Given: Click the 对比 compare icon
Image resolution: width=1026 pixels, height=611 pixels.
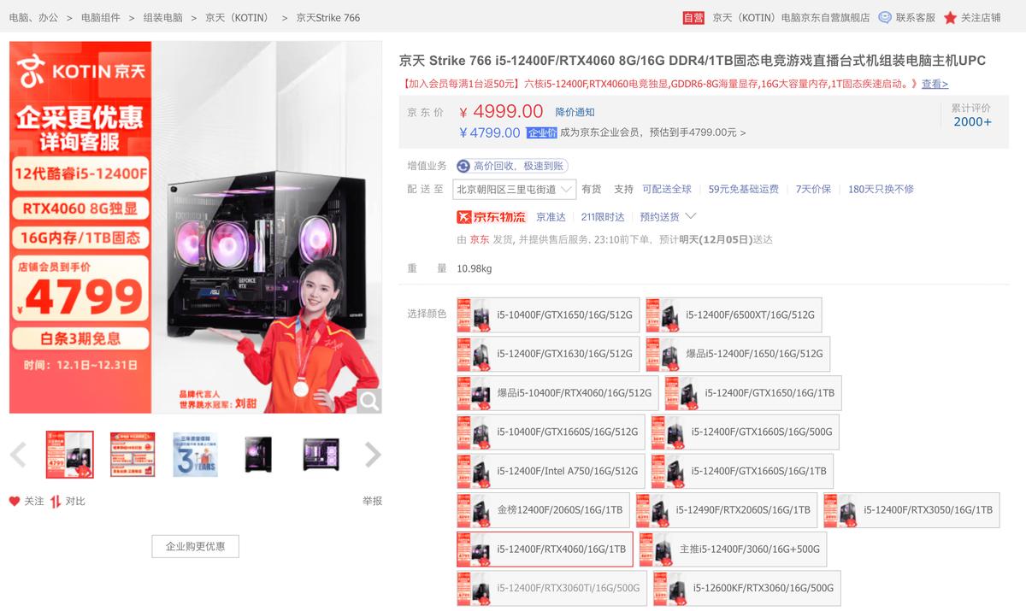Looking at the screenshot, I should [56, 501].
